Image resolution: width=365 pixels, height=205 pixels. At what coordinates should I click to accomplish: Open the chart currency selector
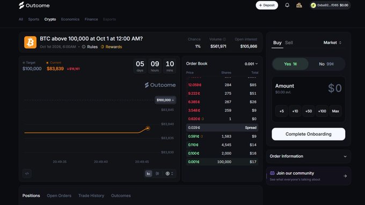click(169, 173)
